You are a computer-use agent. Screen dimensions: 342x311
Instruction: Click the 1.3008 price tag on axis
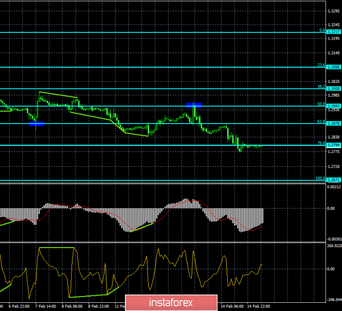tap(334, 89)
